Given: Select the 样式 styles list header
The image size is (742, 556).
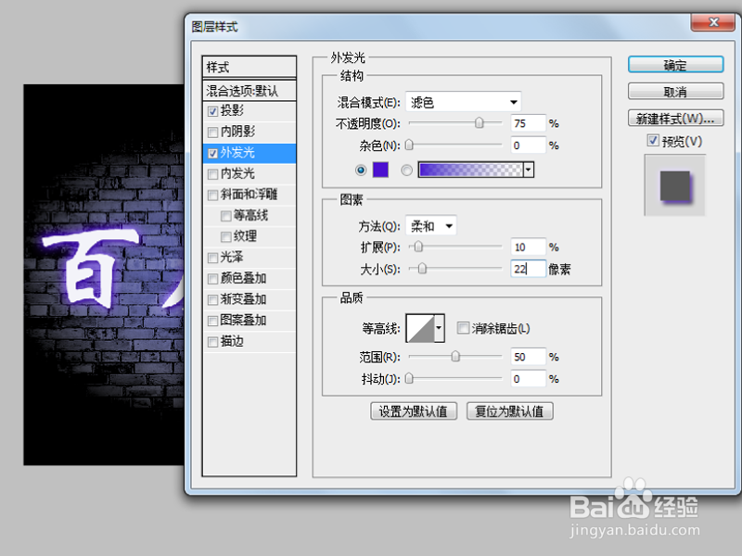Looking at the screenshot, I should (x=249, y=67).
